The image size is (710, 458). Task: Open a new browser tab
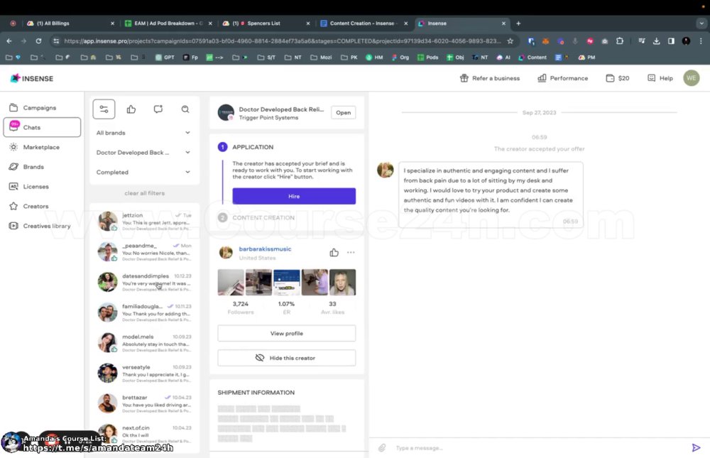point(518,23)
